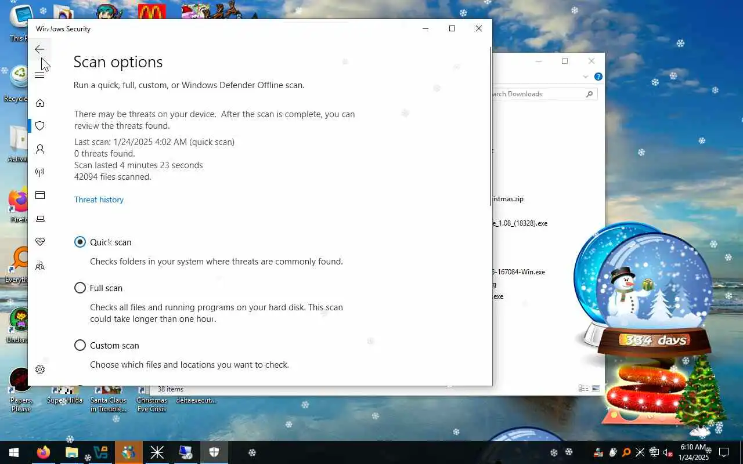The width and height of the screenshot is (743, 464).
Task: Open Device performance & health heart icon
Action: (40, 242)
